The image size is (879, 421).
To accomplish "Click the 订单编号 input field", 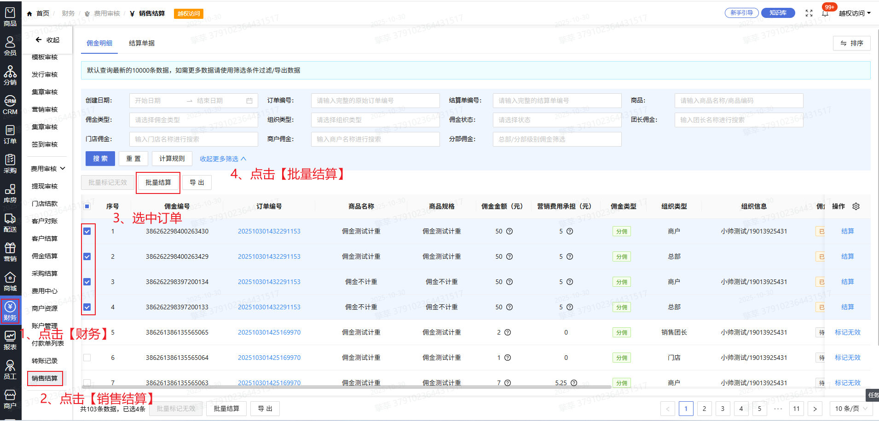I will point(375,101).
